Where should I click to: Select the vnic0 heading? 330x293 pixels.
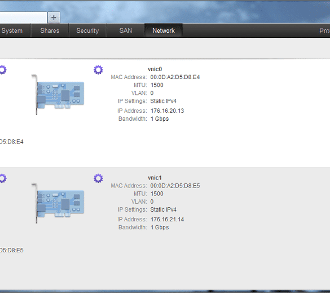click(x=155, y=69)
